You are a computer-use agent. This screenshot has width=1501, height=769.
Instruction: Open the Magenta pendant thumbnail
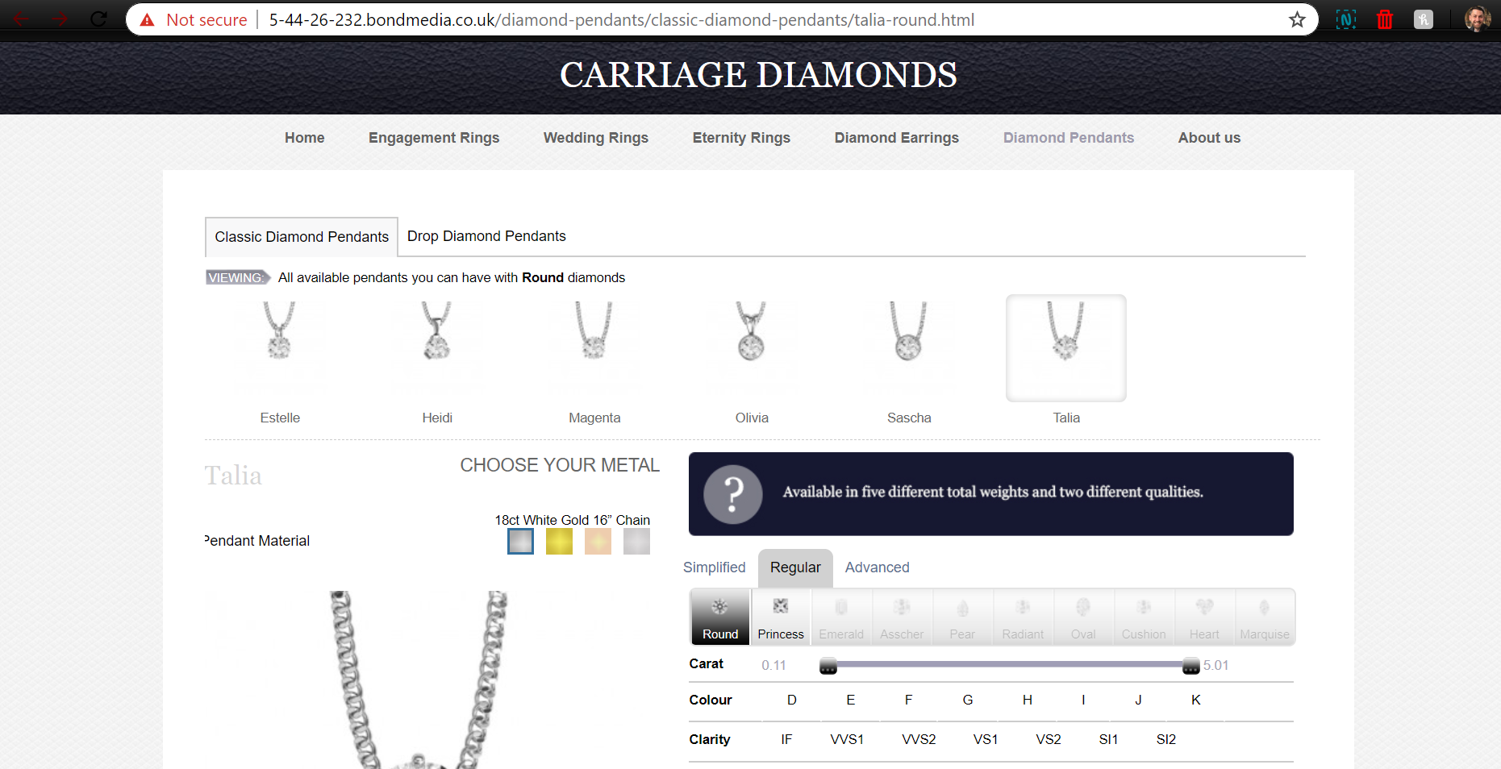point(594,347)
